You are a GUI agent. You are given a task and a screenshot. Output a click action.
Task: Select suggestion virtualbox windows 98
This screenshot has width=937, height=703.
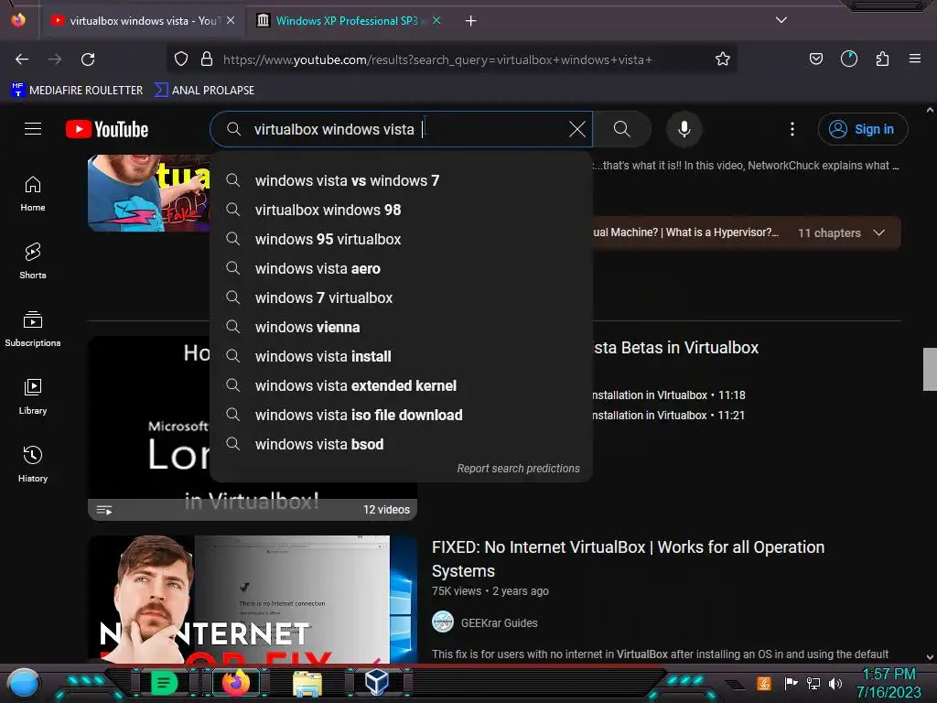point(401,210)
